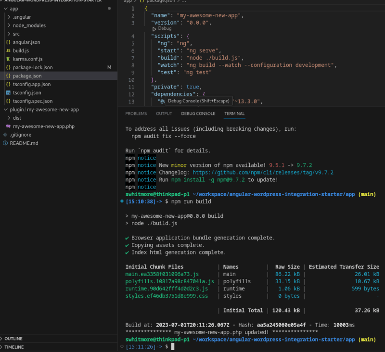Click the "name" key on line 2
The height and width of the screenshot is (352, 385).
click(161, 15)
